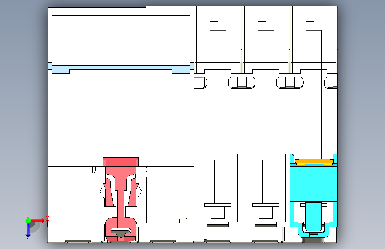
Task: Select the light blue strip under top panel
Action: pyautogui.click(x=120, y=68)
